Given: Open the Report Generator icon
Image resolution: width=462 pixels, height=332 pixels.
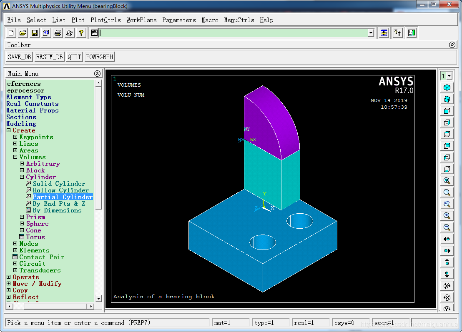Looking at the screenshot, I should 70,33.
